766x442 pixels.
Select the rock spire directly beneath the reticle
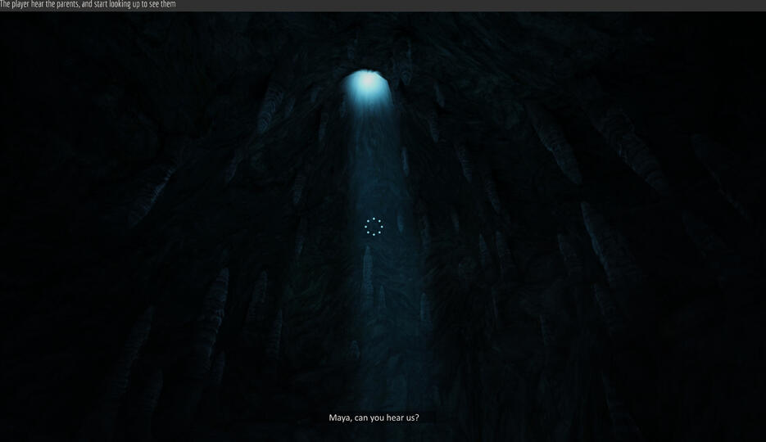click(368, 270)
